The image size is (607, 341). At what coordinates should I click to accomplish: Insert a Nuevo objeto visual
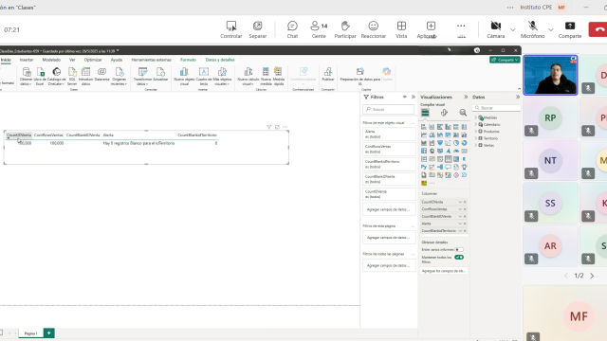184,76
